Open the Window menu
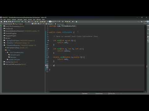 coord(38,19)
